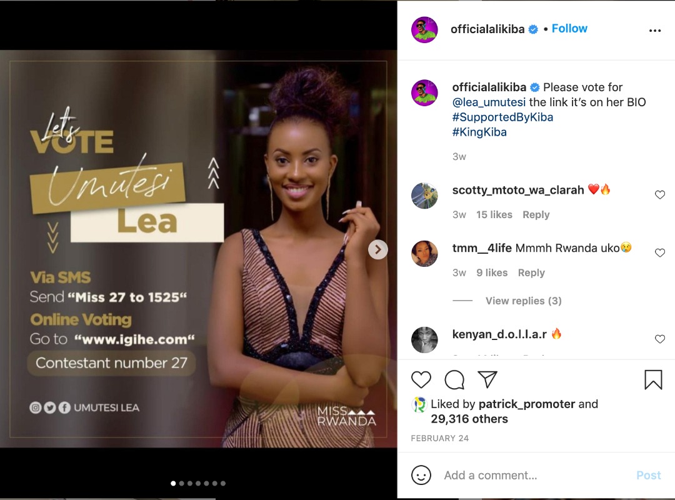Like scotty_mtoto_wa_clarah's comment
Image resolution: width=675 pixels, height=500 pixels.
[x=660, y=194]
